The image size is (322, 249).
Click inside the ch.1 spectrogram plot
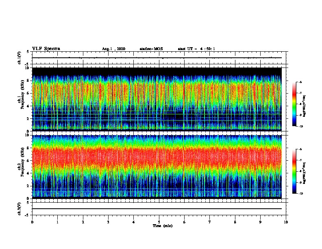[x=157, y=99]
